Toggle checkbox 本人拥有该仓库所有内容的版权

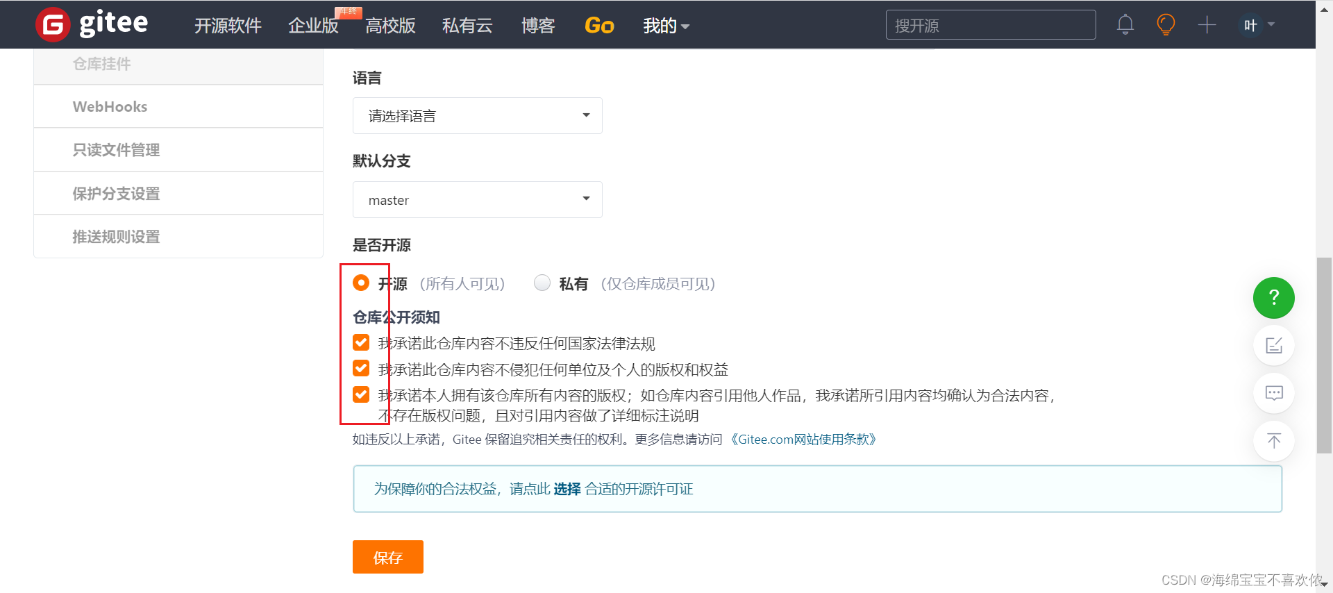[361, 394]
